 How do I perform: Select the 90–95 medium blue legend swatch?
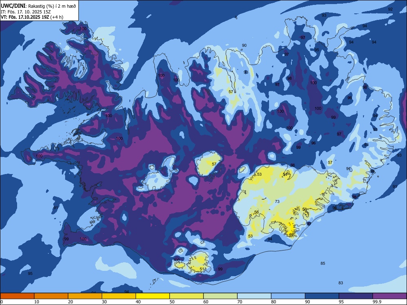click(x=322, y=296)
